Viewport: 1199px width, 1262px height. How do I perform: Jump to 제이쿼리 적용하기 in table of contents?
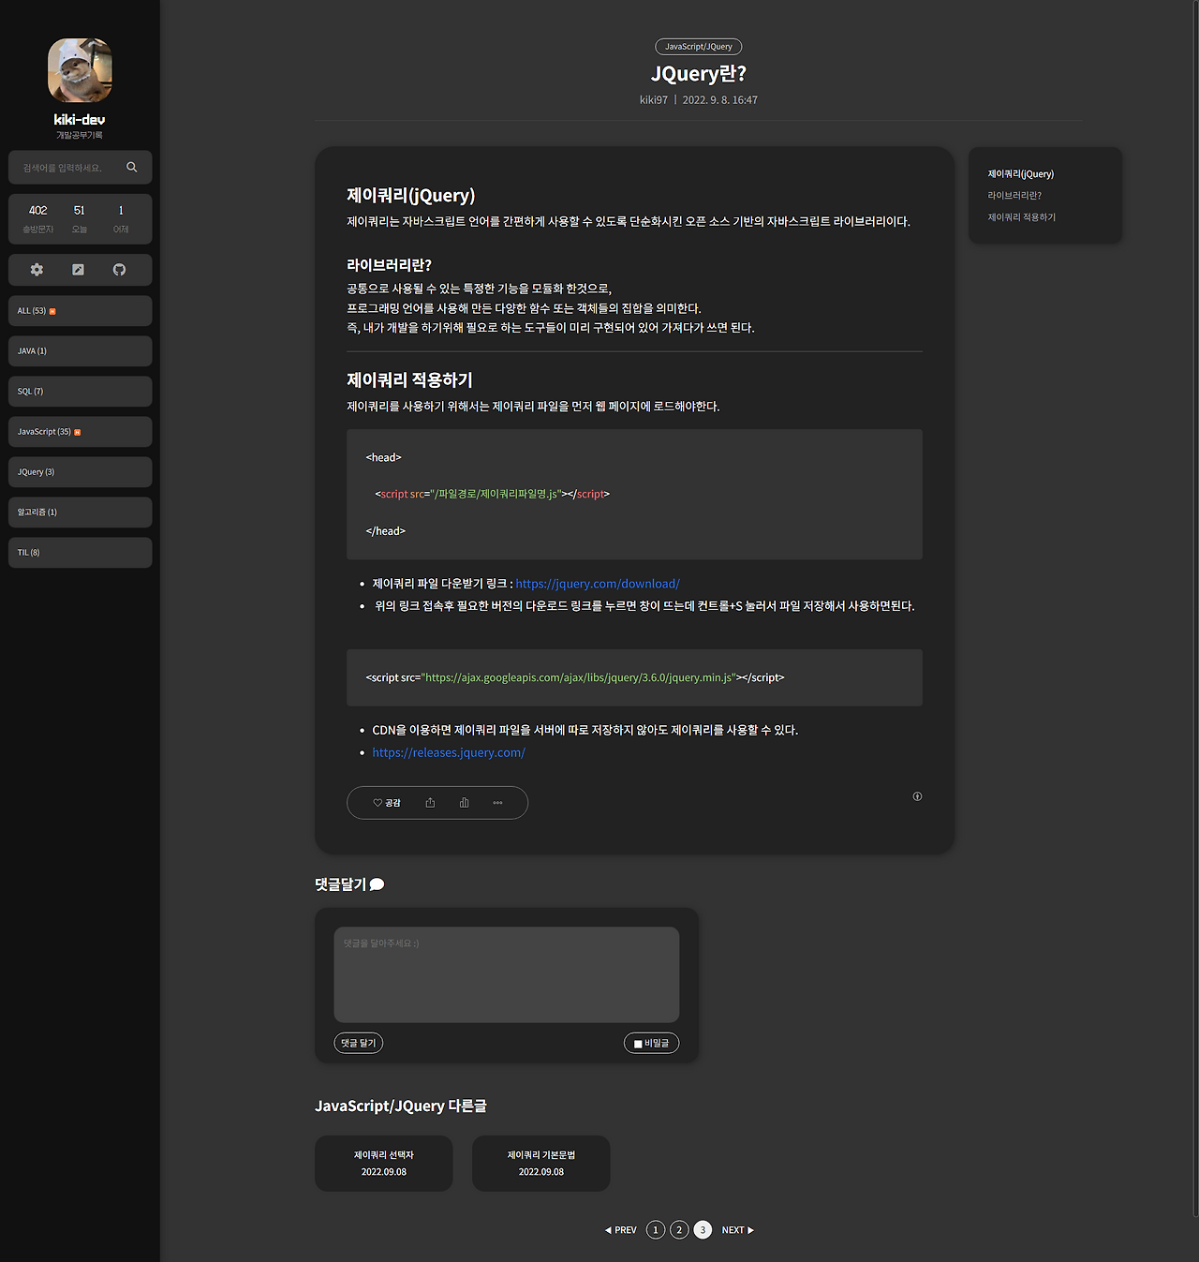(x=1021, y=217)
